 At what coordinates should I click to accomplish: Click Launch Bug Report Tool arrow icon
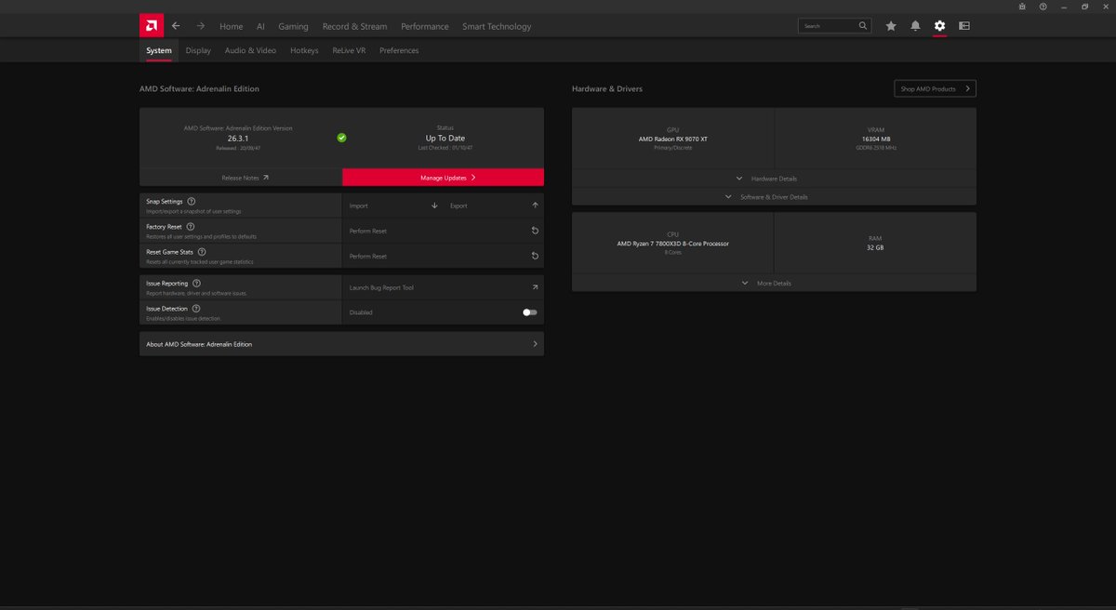535,287
